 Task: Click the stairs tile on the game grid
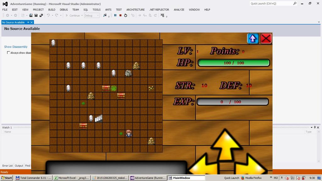pyautogui.click(x=98, y=118)
